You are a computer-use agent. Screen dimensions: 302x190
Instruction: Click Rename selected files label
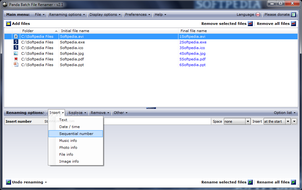[x=224, y=182]
